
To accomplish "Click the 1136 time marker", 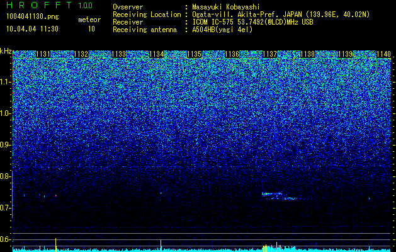I will (232, 54).
